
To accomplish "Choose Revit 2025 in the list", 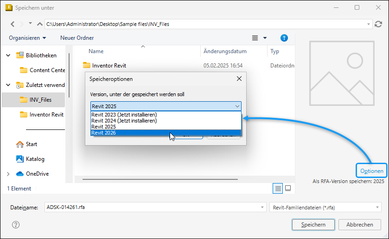I will (x=166, y=127).
